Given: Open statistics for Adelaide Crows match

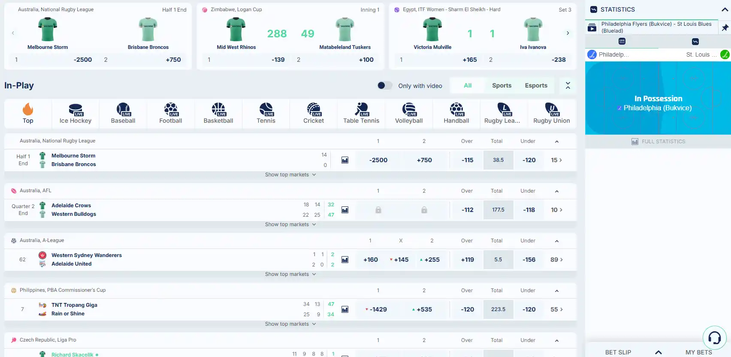Looking at the screenshot, I should 345,210.
